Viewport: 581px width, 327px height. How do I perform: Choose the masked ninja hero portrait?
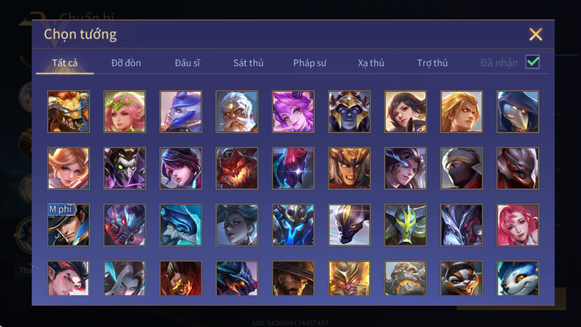[462, 168]
